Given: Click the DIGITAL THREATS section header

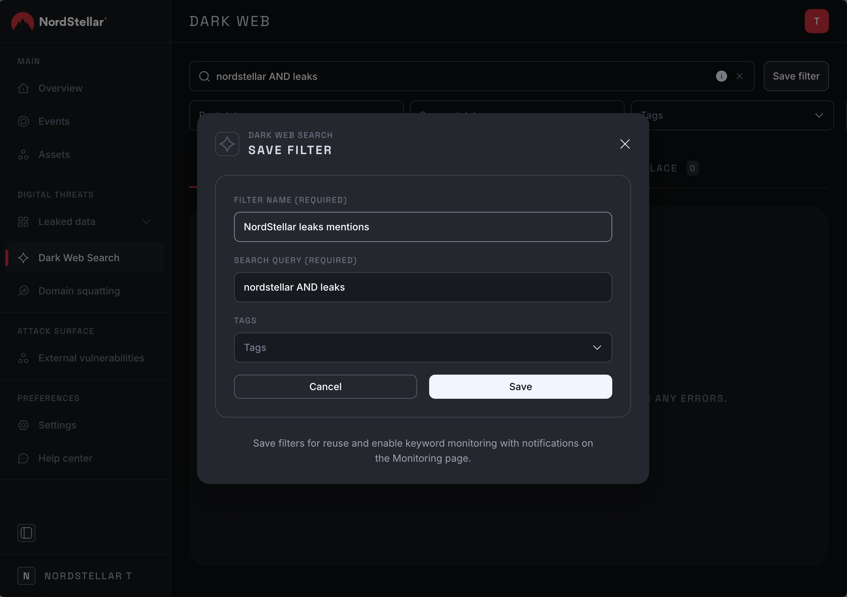Looking at the screenshot, I should point(55,194).
